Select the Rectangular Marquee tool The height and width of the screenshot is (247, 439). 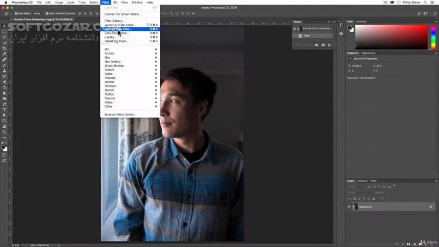click(4, 32)
